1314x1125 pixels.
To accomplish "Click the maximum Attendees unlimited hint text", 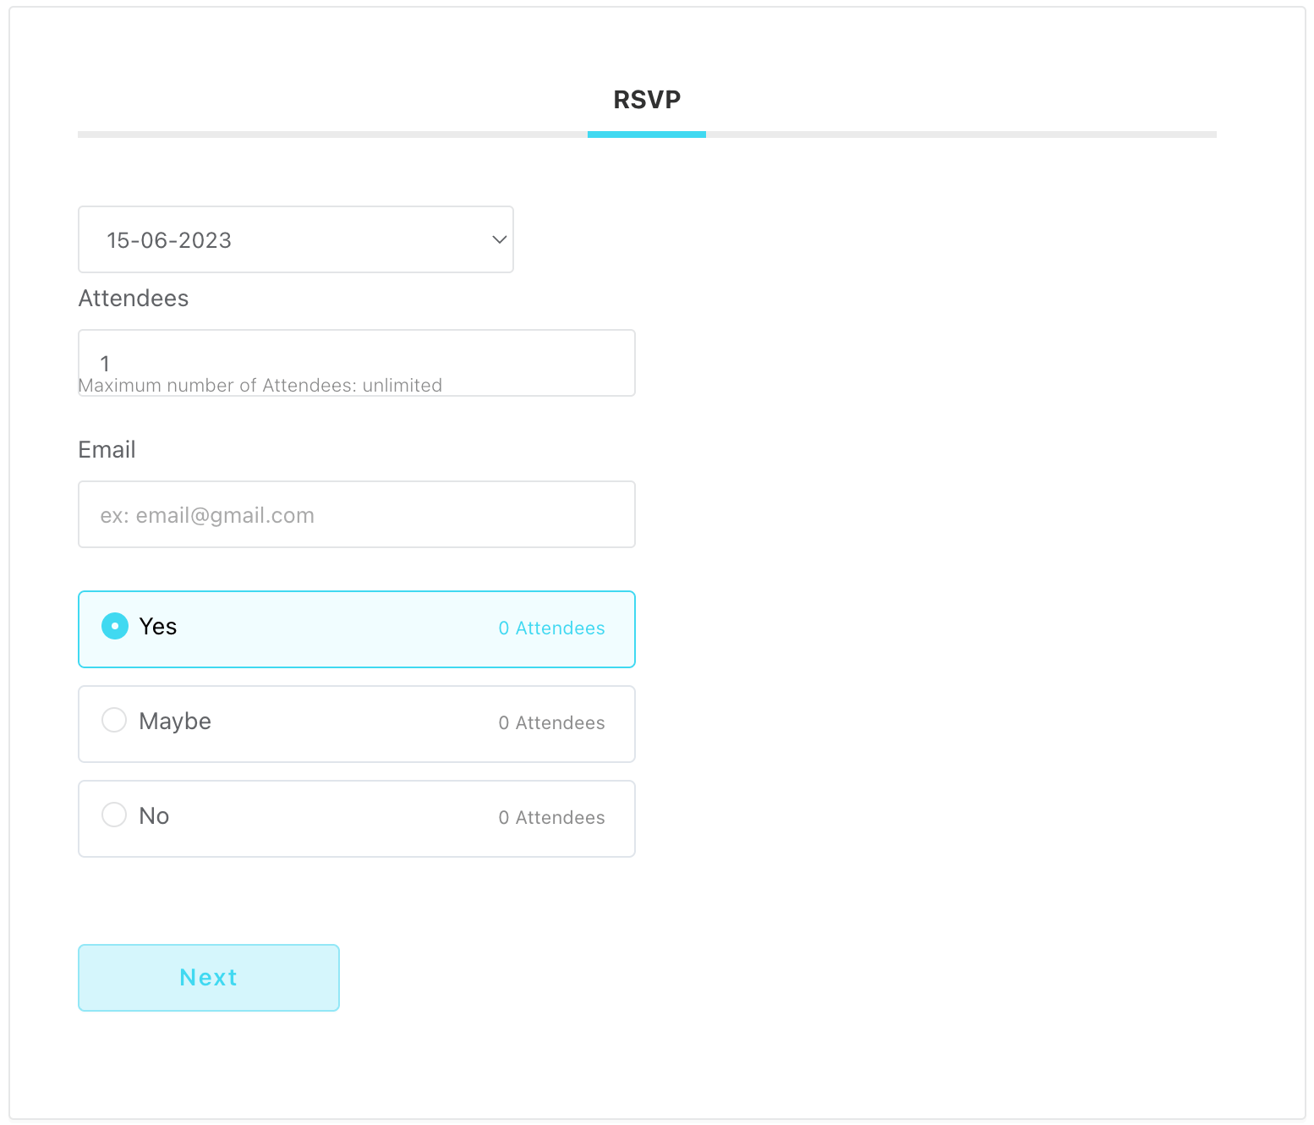I will (260, 386).
